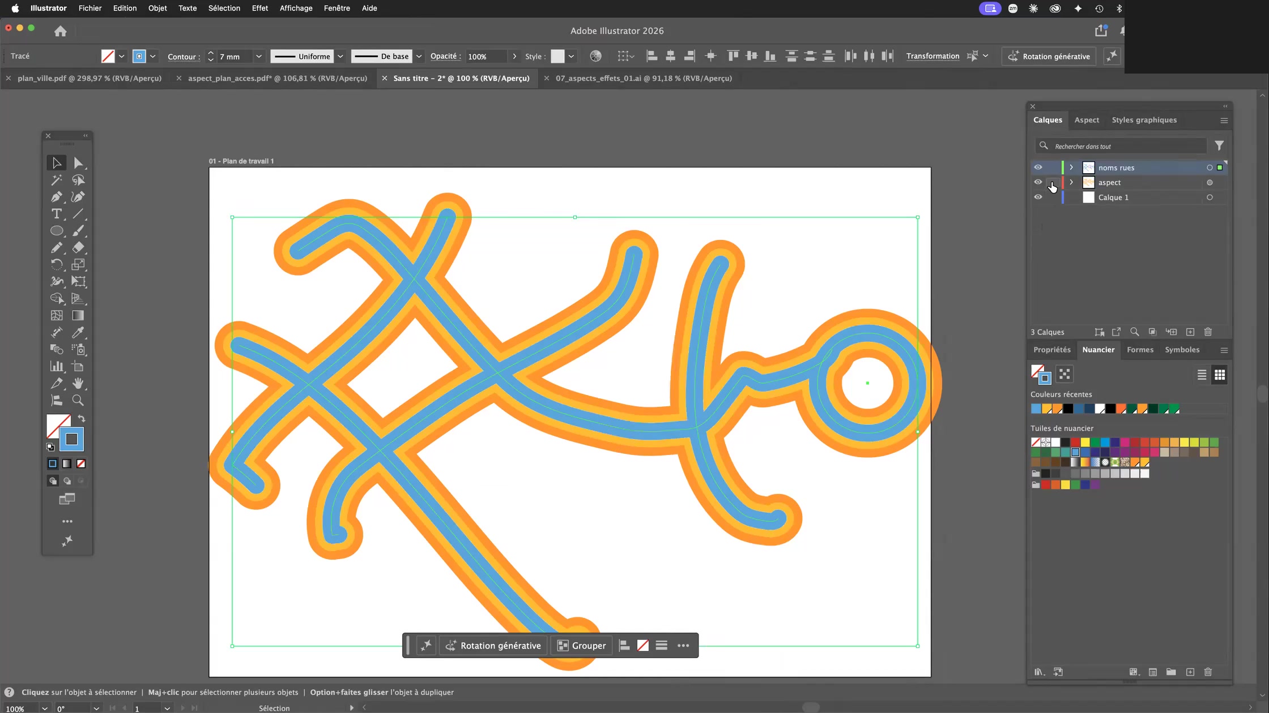Open the Uniforme width profile dropdown
The width and height of the screenshot is (1269, 713).
tap(340, 56)
